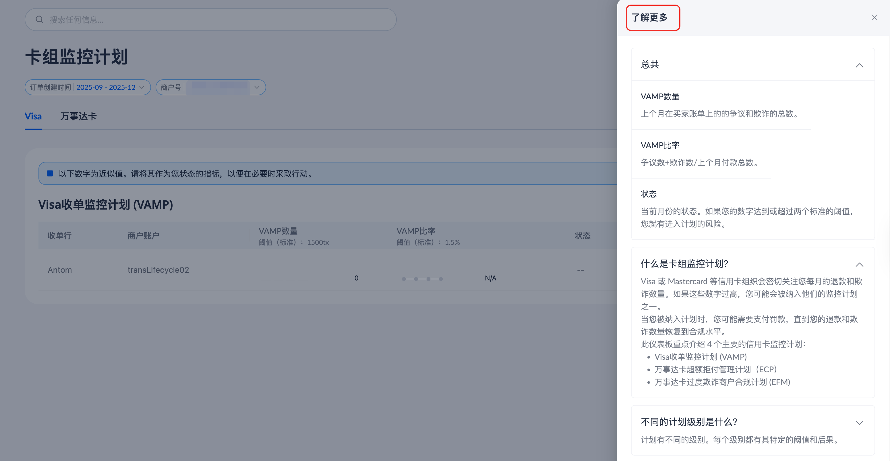Open the 商户号 dropdown arrow
This screenshot has height=461, width=890.
(257, 87)
